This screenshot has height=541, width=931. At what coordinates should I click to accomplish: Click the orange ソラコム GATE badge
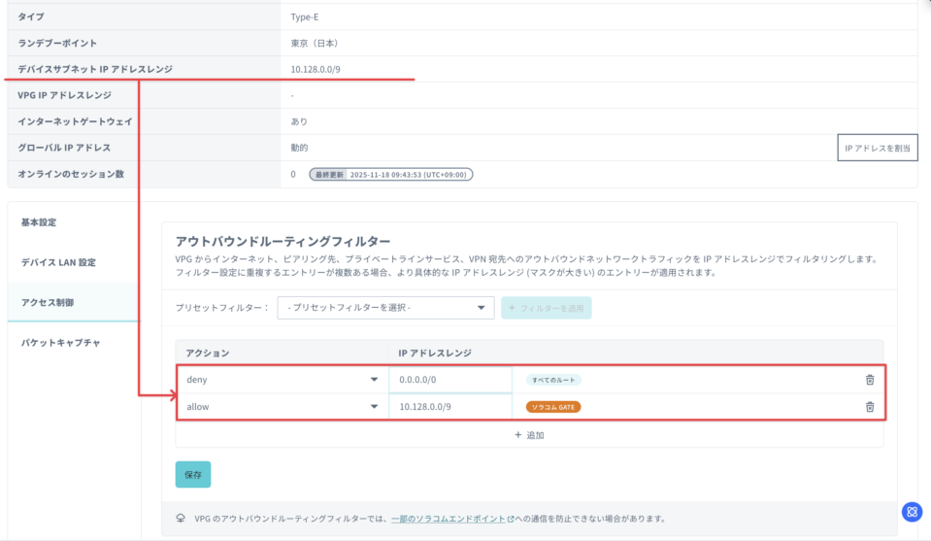tap(552, 407)
